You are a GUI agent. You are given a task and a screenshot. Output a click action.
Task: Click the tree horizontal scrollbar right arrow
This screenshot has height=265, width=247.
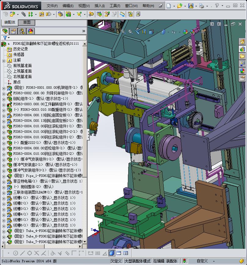(x=80, y=247)
